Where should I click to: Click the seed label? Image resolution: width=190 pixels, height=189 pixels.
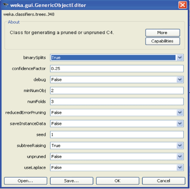pos(41,135)
